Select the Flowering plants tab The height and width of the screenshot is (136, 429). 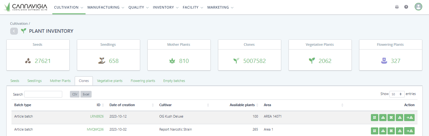[143, 81]
